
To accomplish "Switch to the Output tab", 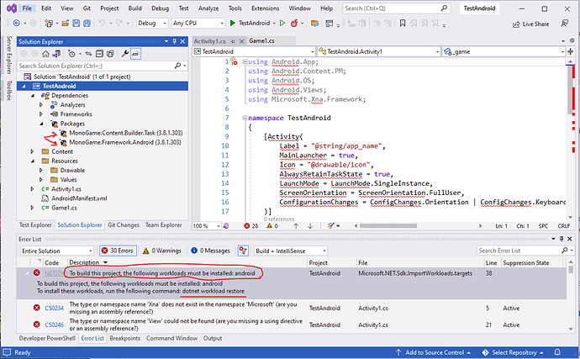I will coord(213,338).
